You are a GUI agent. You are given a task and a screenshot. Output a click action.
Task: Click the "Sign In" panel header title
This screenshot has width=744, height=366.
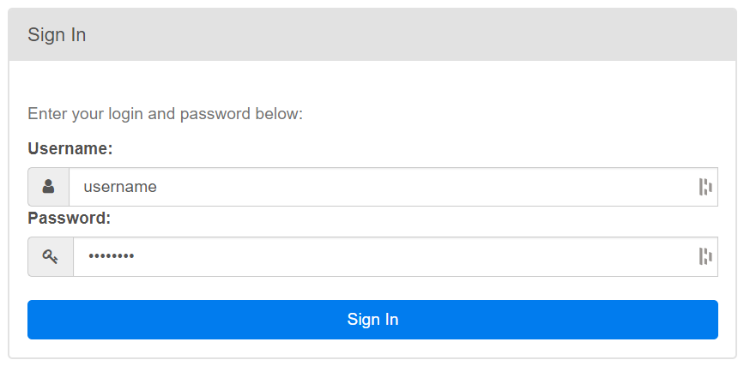tap(57, 35)
